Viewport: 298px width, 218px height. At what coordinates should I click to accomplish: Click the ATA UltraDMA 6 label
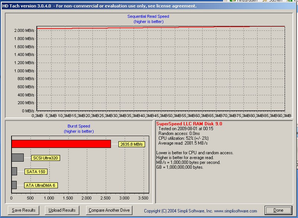(x=41, y=185)
